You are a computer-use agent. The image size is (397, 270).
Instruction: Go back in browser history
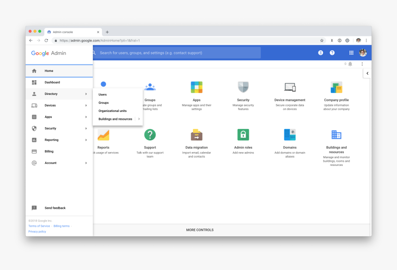pyautogui.click(x=31, y=41)
